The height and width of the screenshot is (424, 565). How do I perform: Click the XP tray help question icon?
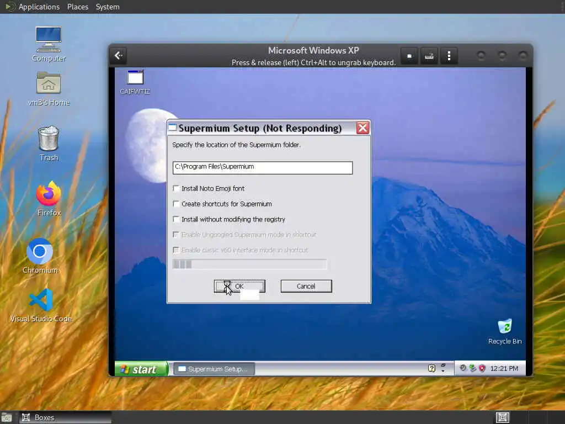coord(431,368)
